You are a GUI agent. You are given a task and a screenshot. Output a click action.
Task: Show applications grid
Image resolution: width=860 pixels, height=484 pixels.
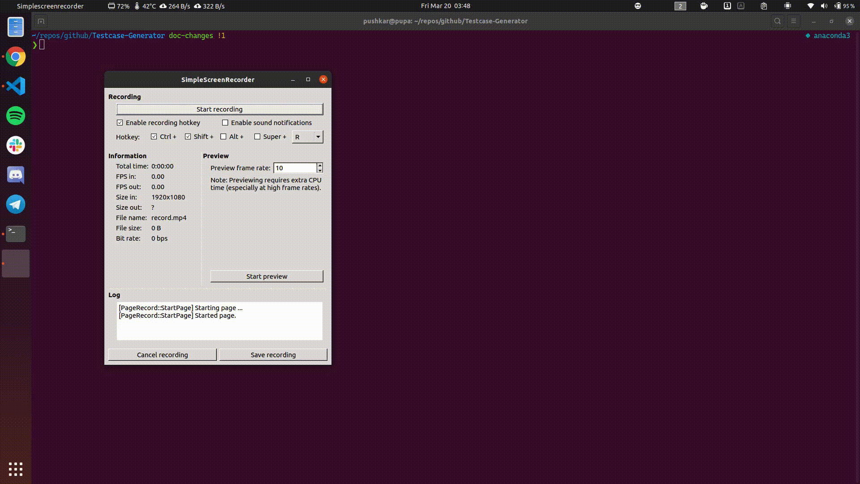point(16,469)
